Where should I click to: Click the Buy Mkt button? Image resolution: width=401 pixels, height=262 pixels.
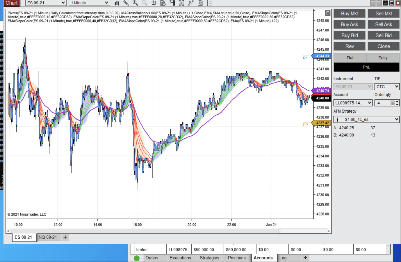(350, 14)
